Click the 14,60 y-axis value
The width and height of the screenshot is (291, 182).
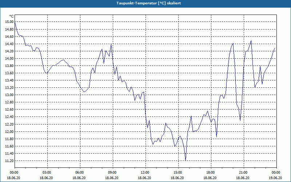click(x=10, y=37)
